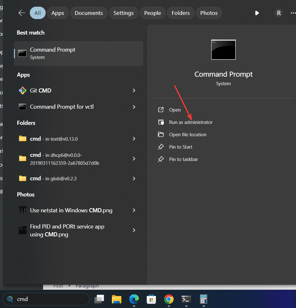Expand the cmd in glob@v0.2.3 chevron
296x308 pixels.
coord(134,178)
